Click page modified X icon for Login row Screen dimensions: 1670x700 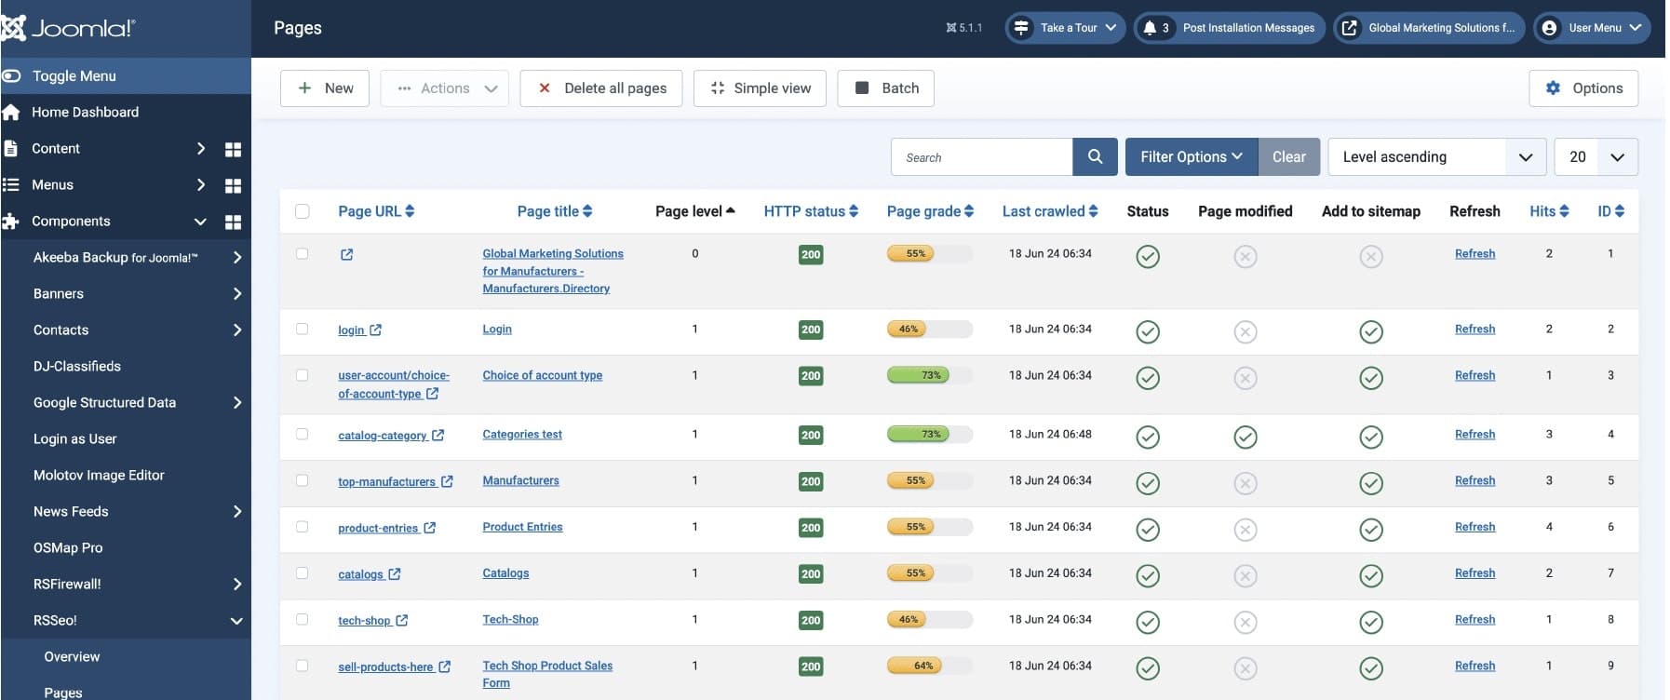[x=1245, y=331]
